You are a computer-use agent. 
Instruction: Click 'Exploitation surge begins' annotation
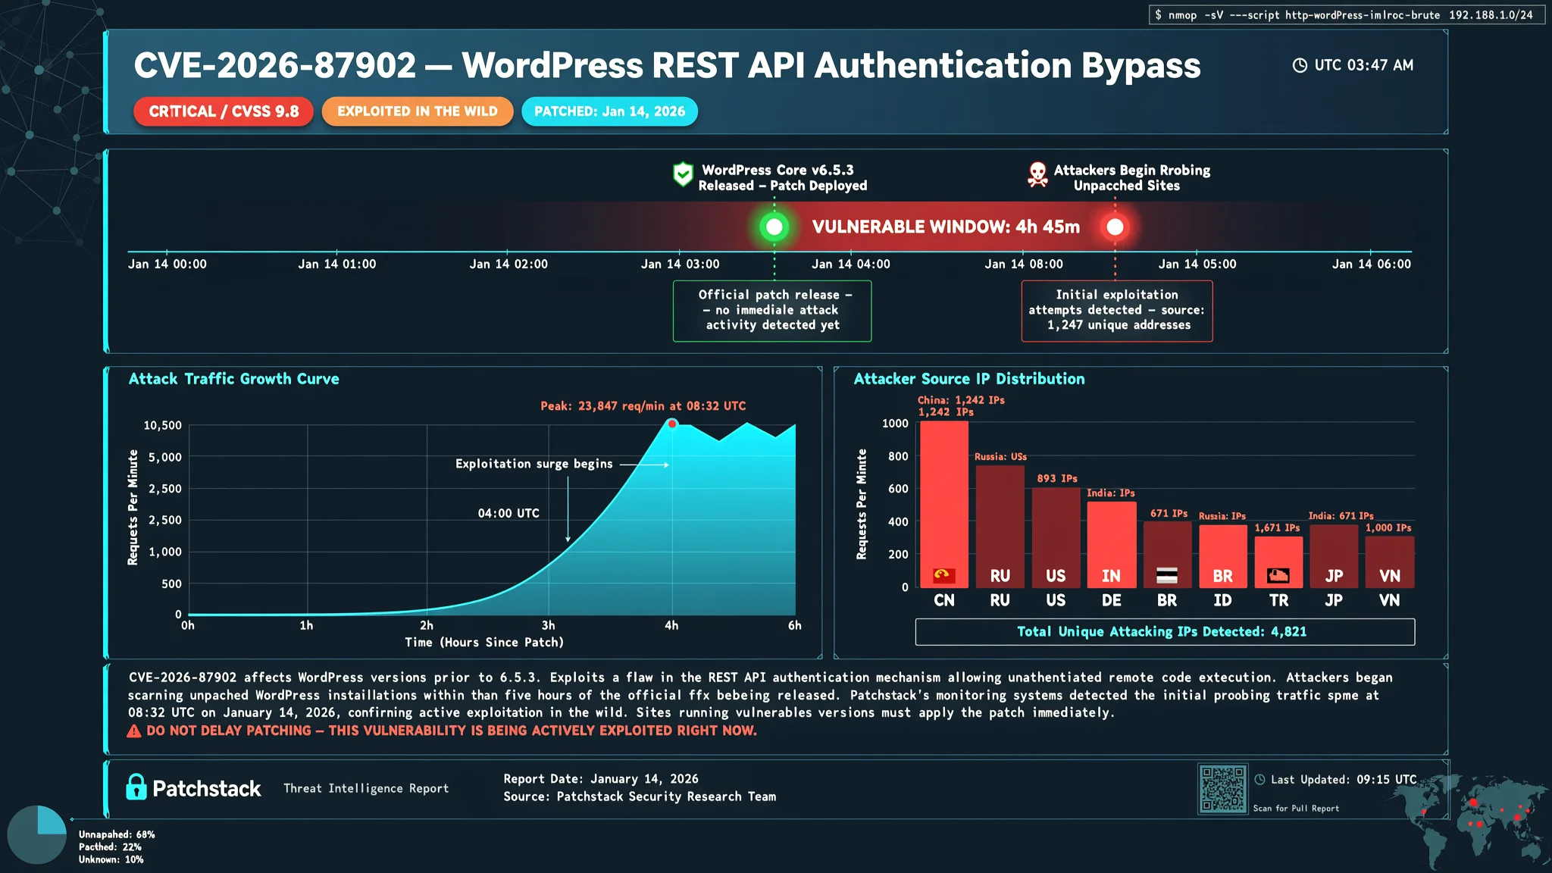pyautogui.click(x=534, y=464)
